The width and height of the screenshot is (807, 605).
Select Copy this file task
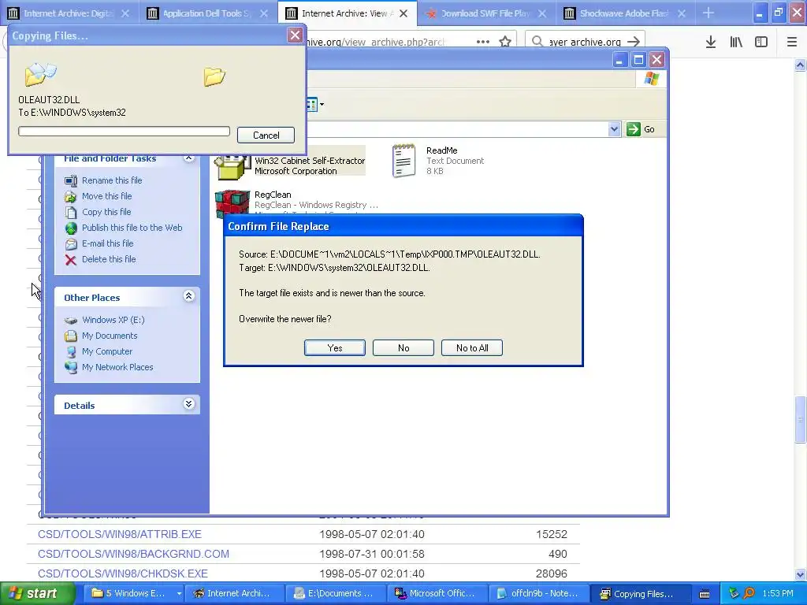106,212
